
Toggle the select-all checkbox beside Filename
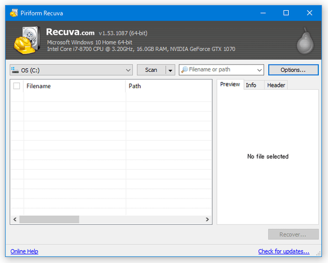(x=17, y=86)
